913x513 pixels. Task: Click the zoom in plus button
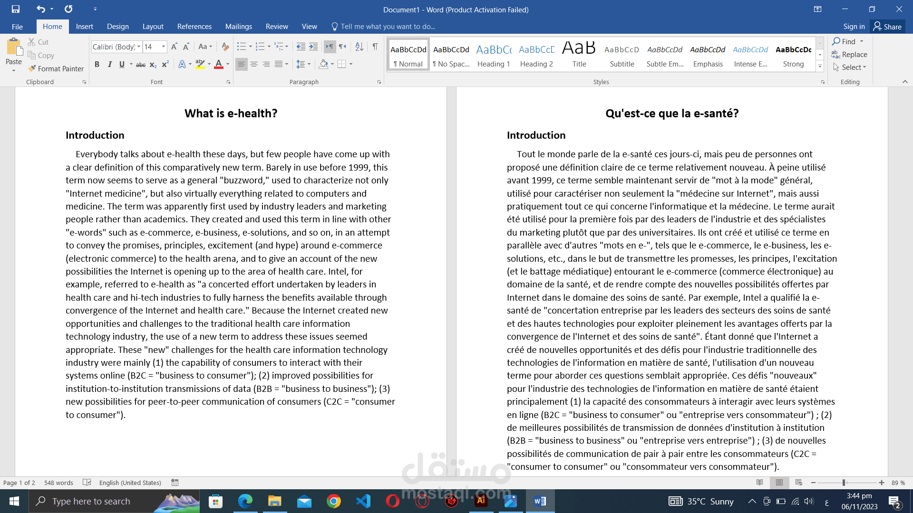click(882, 483)
